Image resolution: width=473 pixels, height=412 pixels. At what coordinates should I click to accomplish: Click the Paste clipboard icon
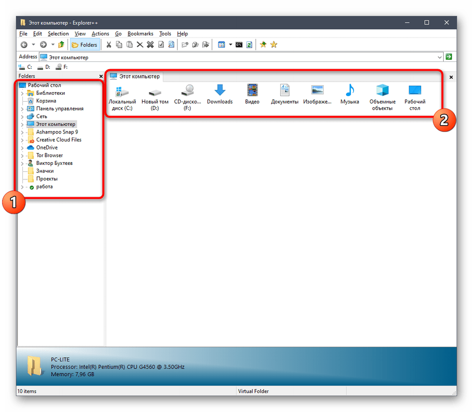[129, 45]
